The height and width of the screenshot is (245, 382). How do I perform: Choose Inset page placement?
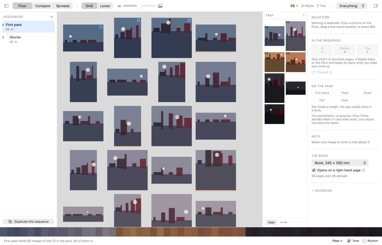[345, 100]
